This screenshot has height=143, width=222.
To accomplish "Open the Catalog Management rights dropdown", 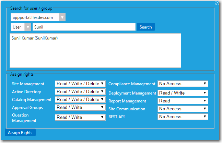I will (80, 100).
